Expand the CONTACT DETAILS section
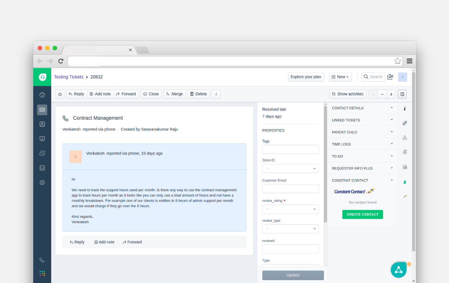 (363, 108)
